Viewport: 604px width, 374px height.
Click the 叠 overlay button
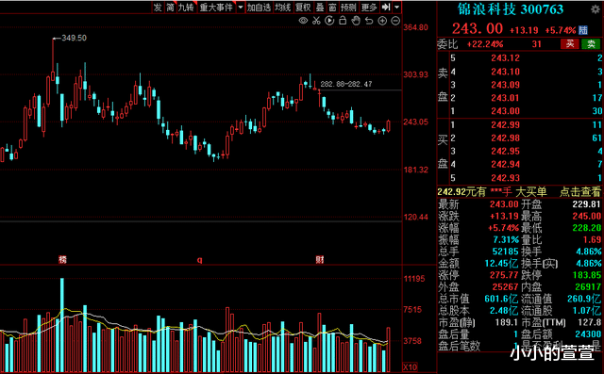[x=320, y=7]
